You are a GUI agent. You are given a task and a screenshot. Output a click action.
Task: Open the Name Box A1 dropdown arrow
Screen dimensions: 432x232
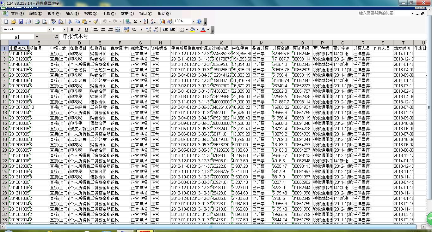point(36,37)
